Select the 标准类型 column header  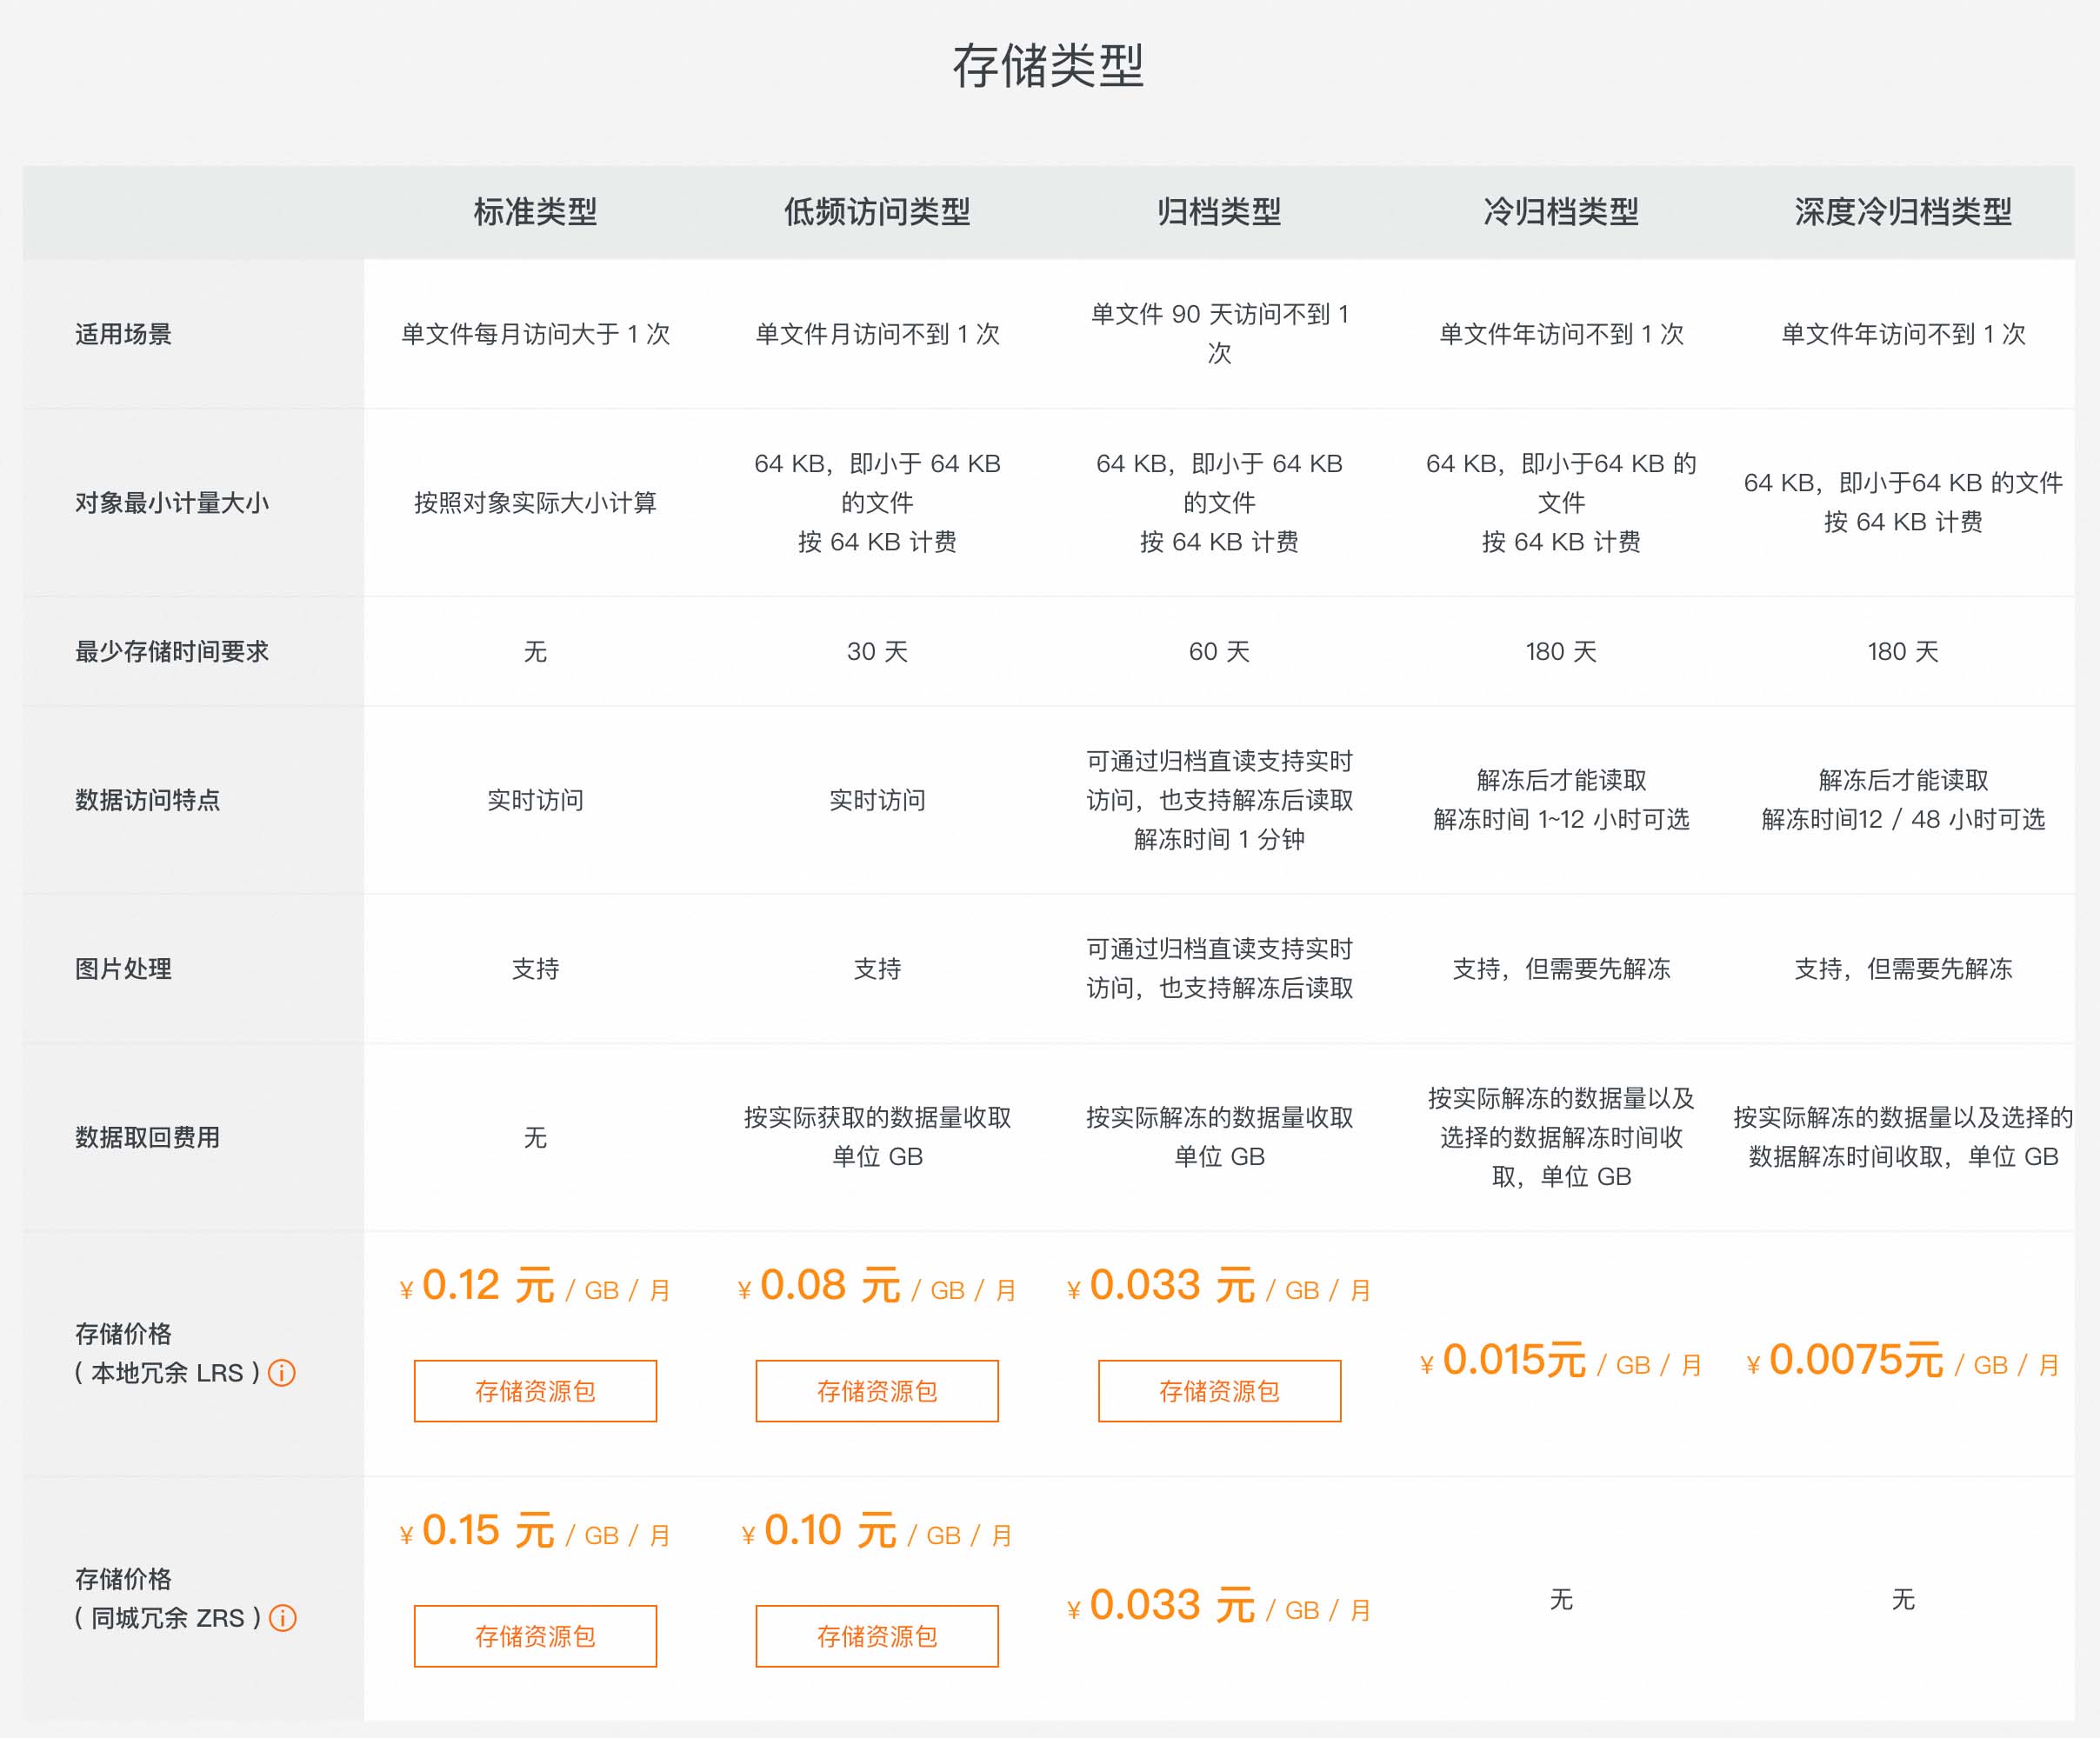[535, 212]
